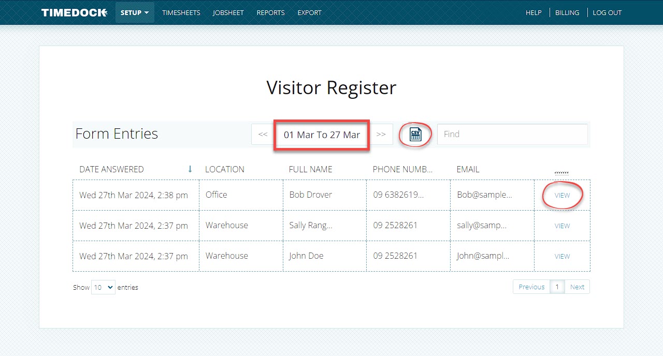Open the Timesheets menu item
Screen dimensions: 663x356
pyautogui.click(x=181, y=12)
